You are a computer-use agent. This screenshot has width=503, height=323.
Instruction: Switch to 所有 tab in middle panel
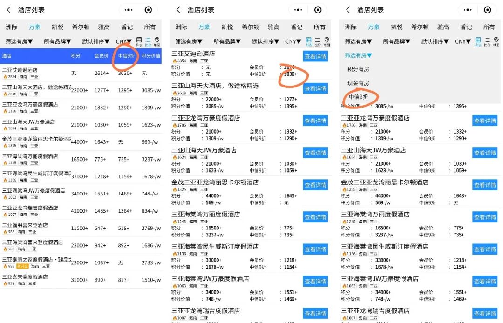319,27
